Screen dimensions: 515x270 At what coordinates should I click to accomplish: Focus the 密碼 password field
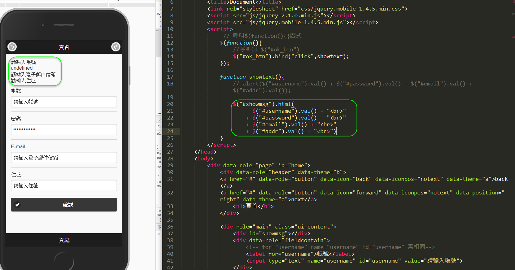[64, 129]
